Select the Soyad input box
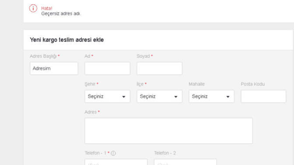This screenshot has width=294, height=165. pyautogui.click(x=159, y=69)
